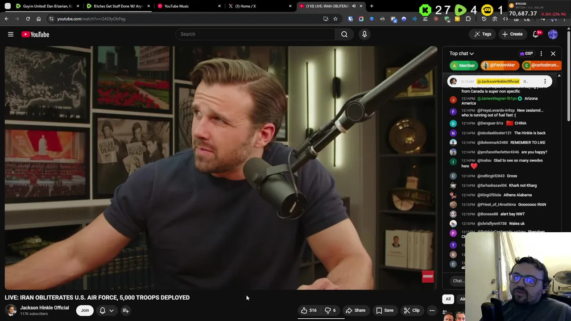Select the All filter chip

tap(448, 299)
